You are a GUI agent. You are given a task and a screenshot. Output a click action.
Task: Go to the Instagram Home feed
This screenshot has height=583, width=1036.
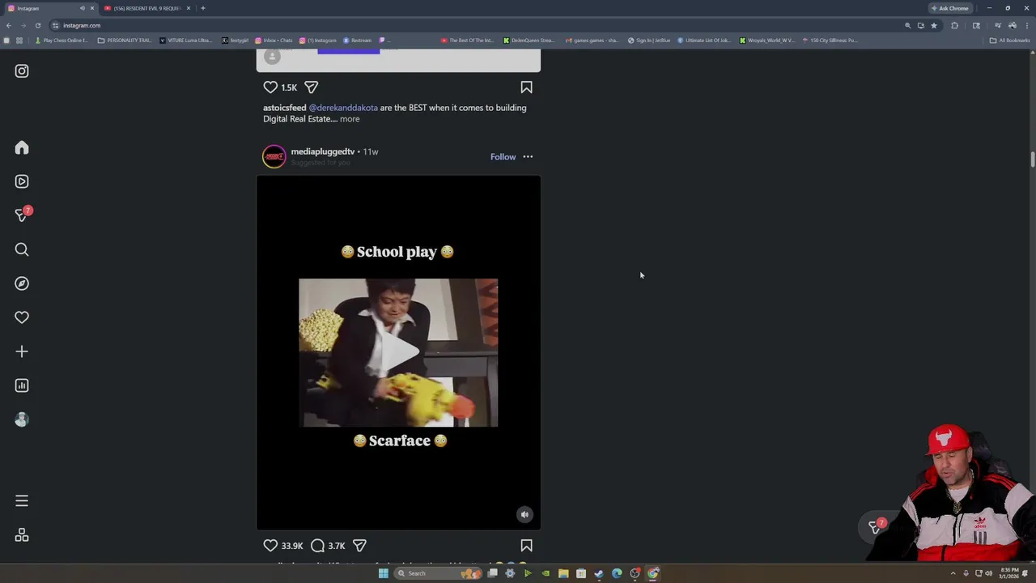tap(22, 147)
